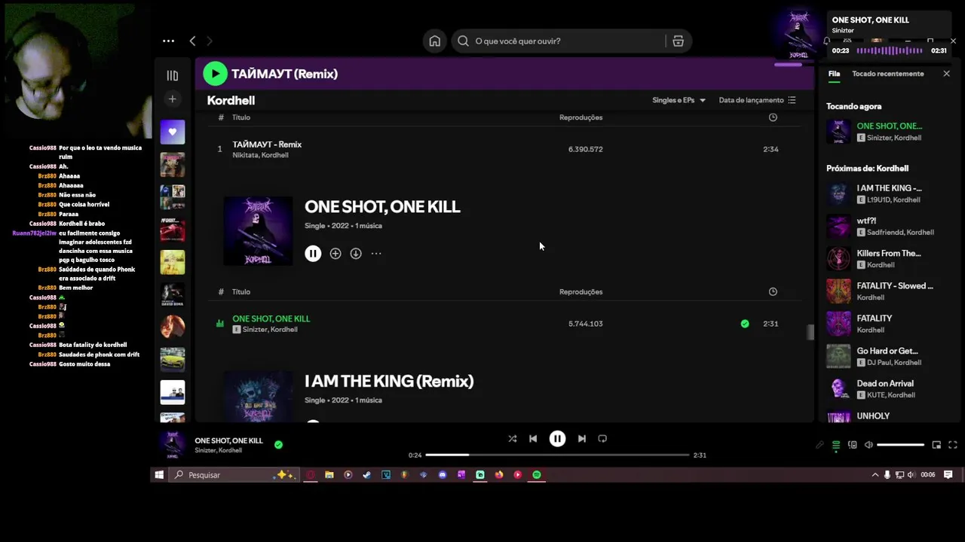Screen dimensions: 965x542
Task: Go forward with the right arrow
Action: (210, 41)
